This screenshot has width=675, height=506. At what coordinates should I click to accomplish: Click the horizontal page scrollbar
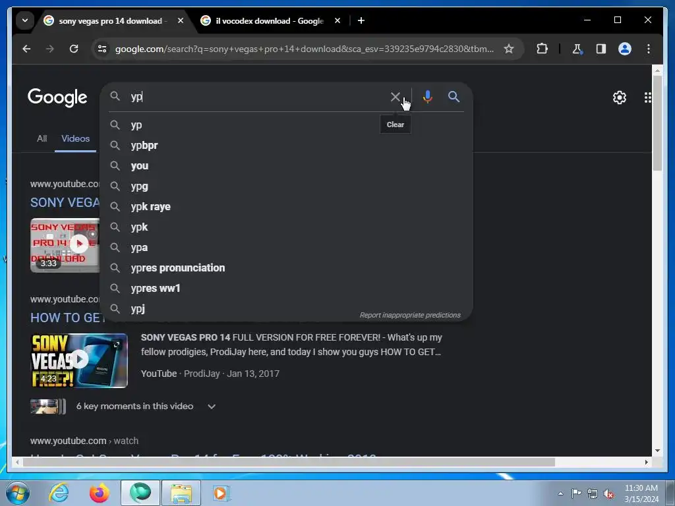click(289, 462)
